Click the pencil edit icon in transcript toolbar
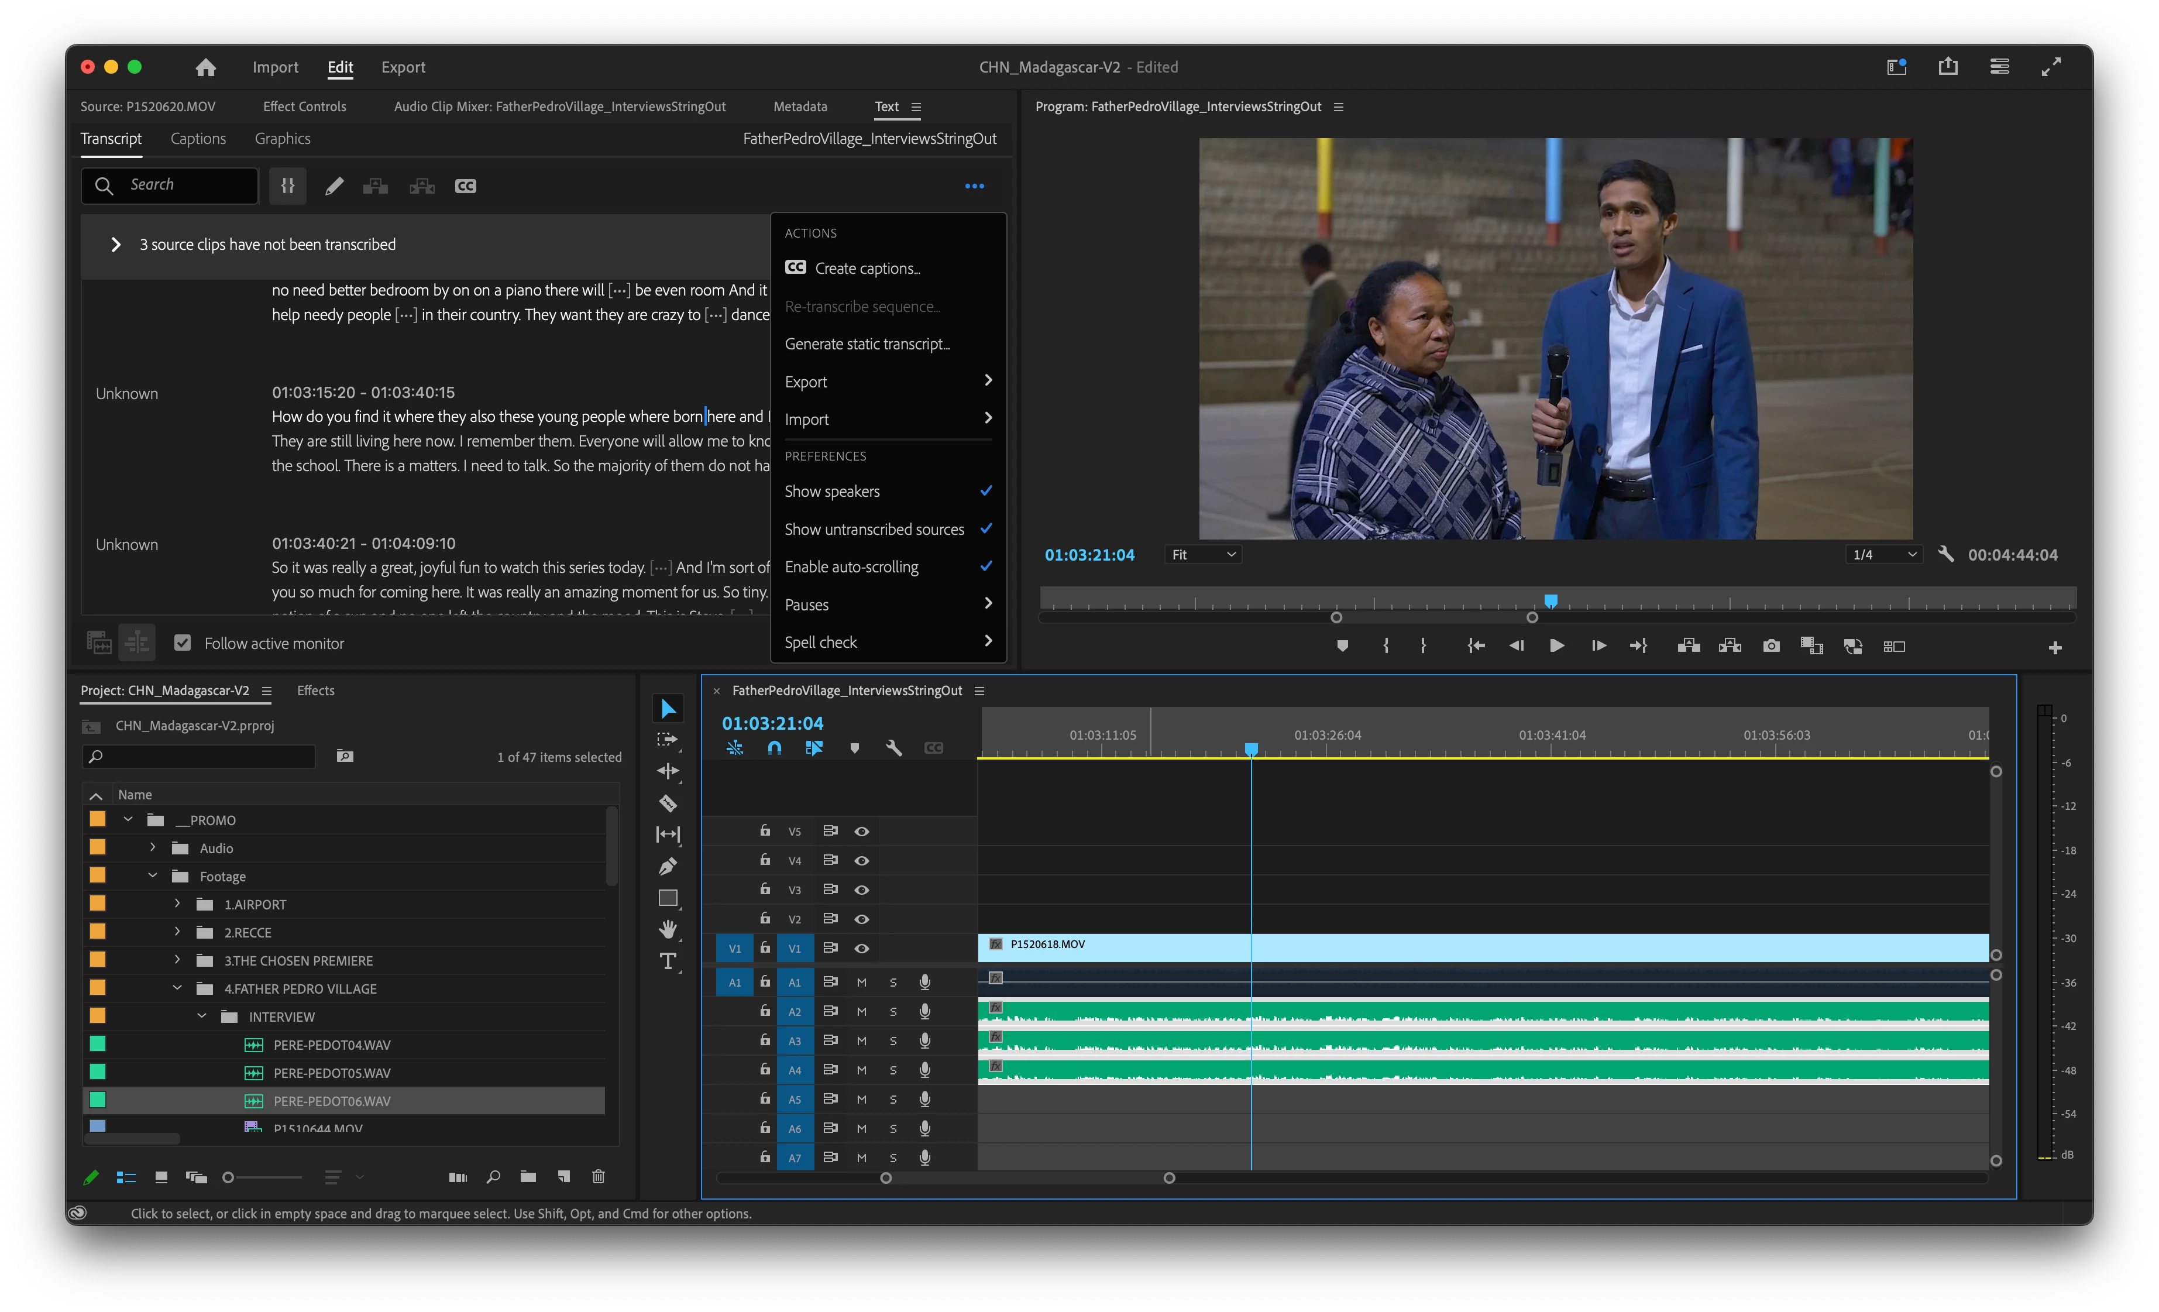Image resolution: width=2159 pixels, height=1312 pixels. pyautogui.click(x=334, y=186)
